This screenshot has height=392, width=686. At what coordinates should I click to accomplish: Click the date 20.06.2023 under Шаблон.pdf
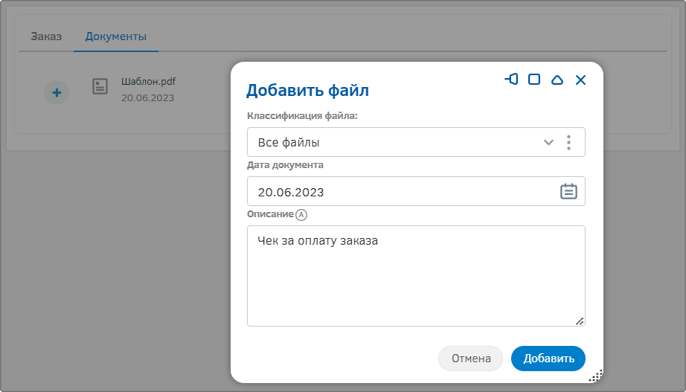tap(147, 98)
